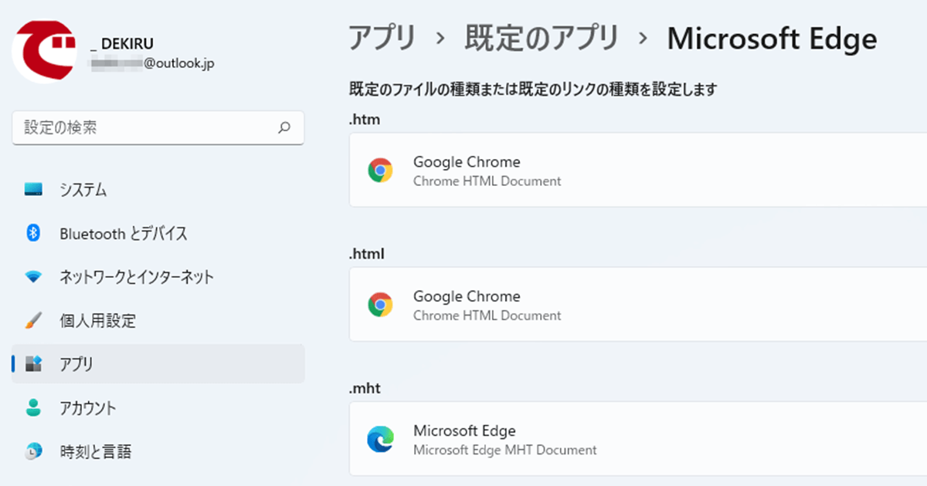Click the Edge icon under .mht
The width and height of the screenshot is (927, 486).
pos(380,439)
